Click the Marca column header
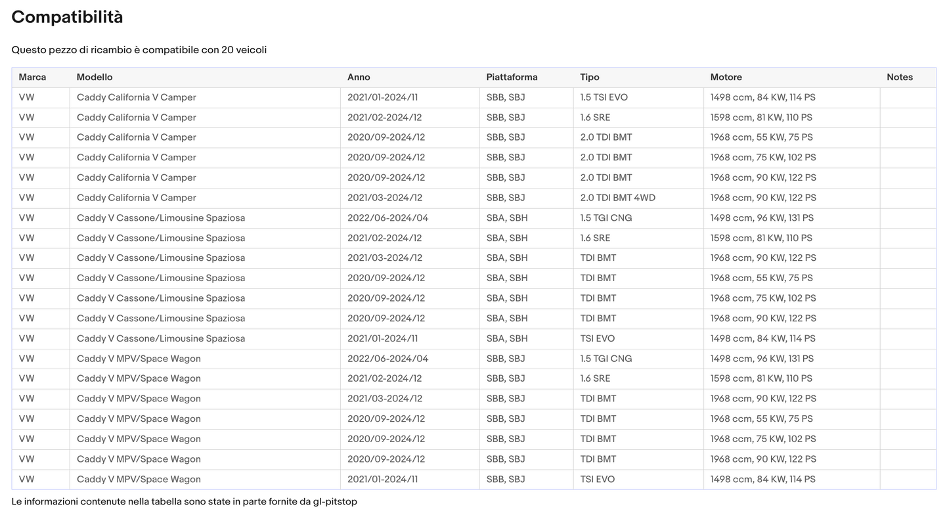Image resolution: width=949 pixels, height=515 pixels. 32,78
